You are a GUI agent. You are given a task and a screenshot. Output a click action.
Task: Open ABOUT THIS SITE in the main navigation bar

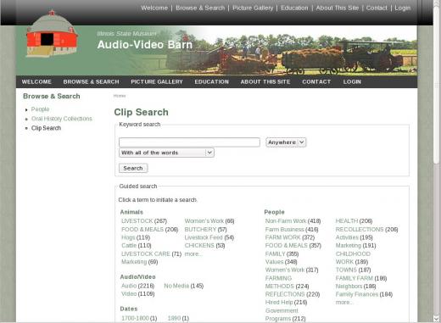[265, 82]
